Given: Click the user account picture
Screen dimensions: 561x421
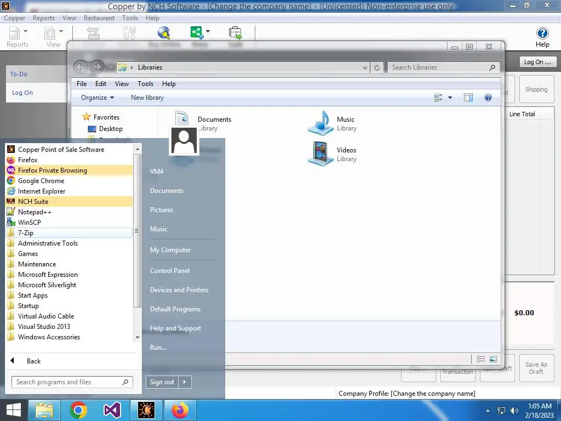Looking at the screenshot, I should click(x=184, y=141).
